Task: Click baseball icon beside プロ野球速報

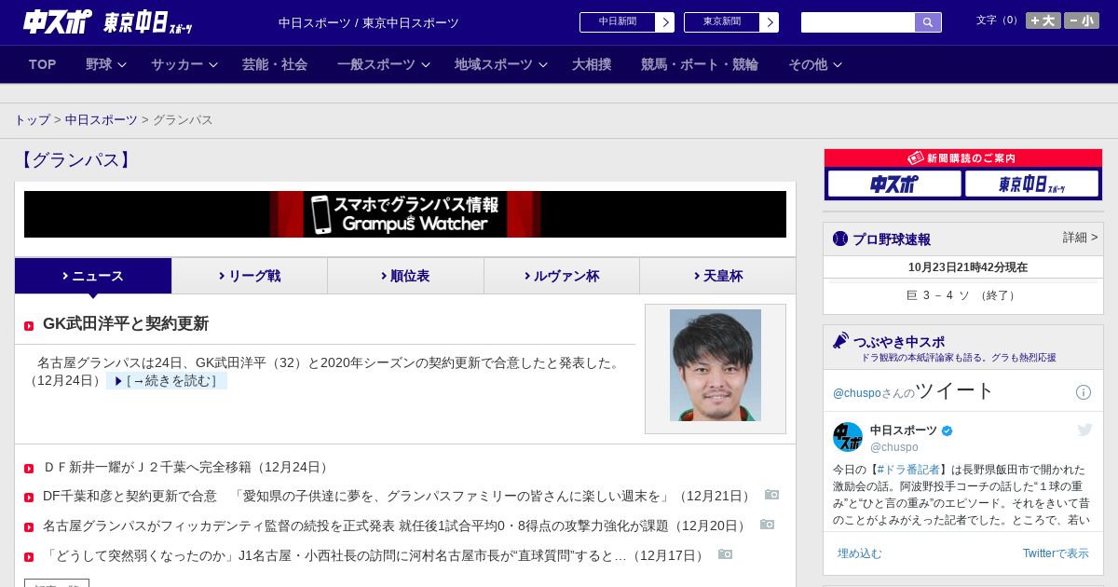Action: [x=840, y=239]
